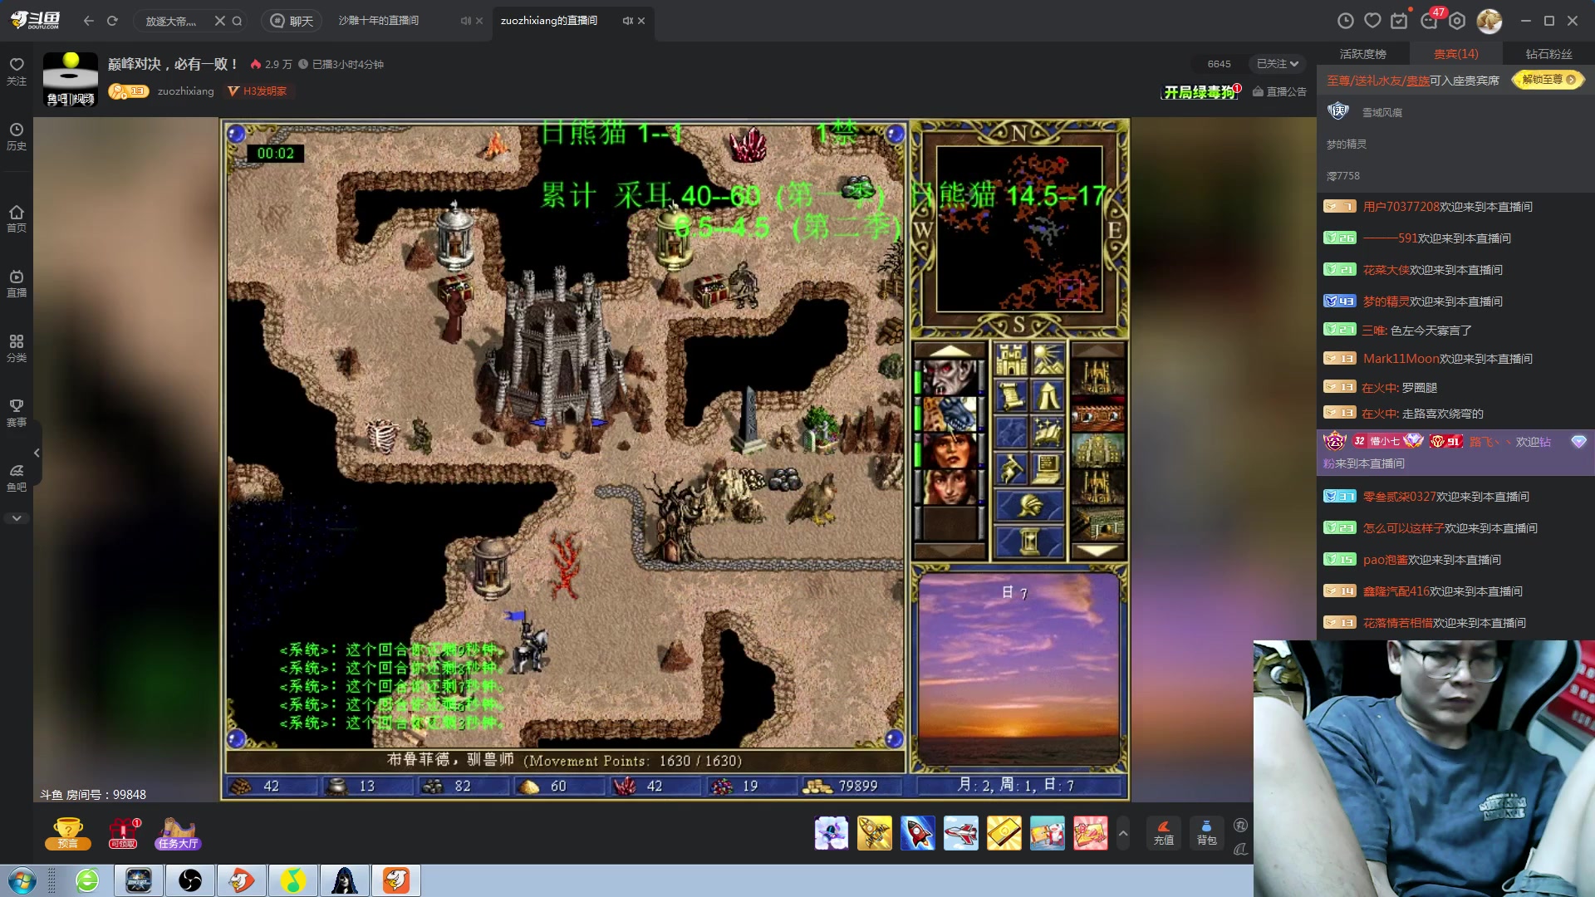Open messages icon with 47 badge
Viewport: 1595px width, 897px height.
[1430, 21]
